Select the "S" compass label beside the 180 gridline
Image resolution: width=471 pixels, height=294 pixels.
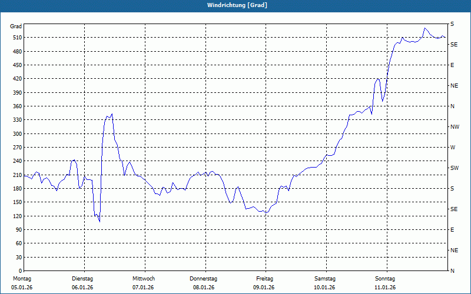click(x=452, y=189)
